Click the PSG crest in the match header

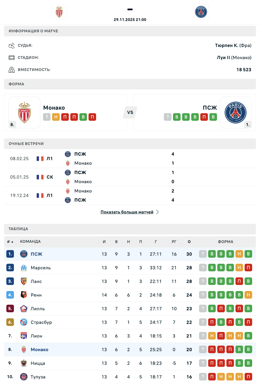(201, 12)
